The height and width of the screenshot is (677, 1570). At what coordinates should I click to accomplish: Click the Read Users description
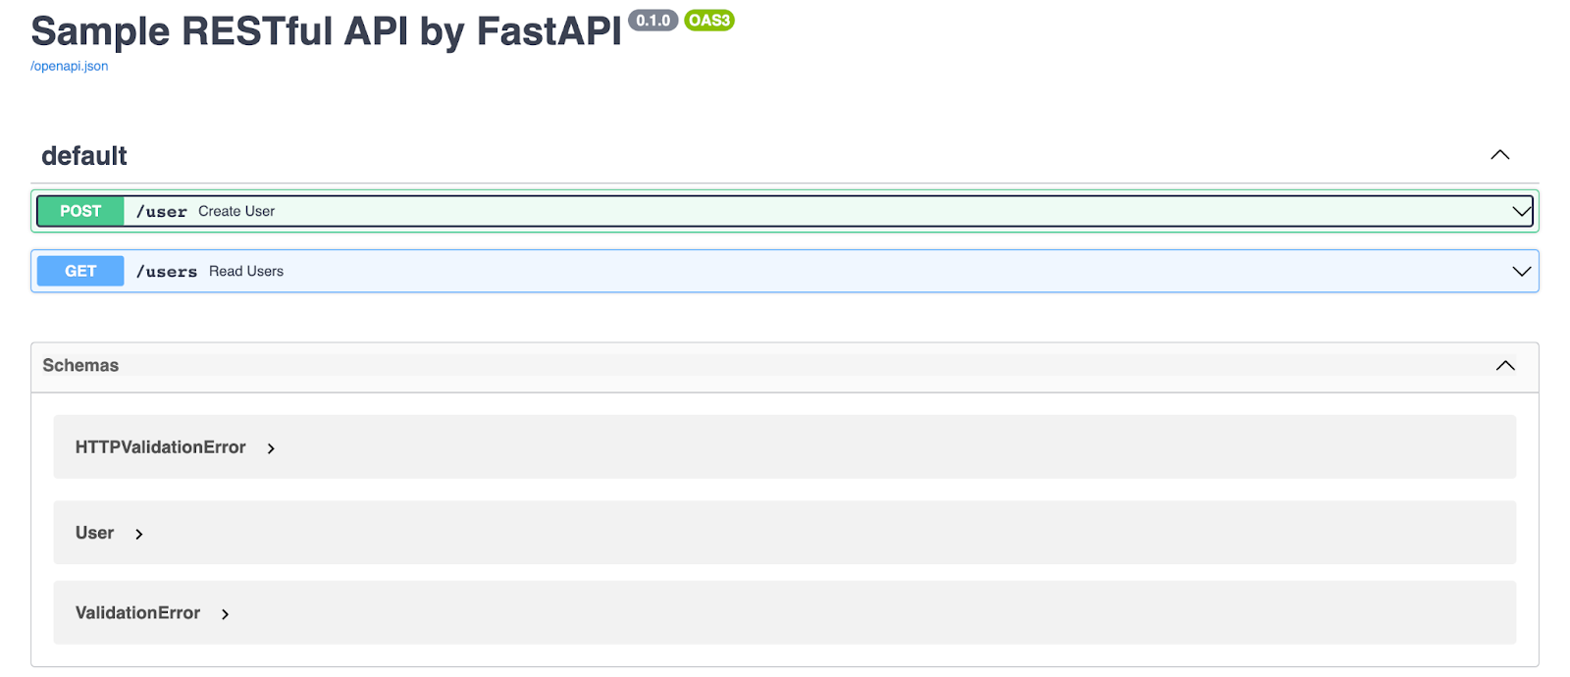click(x=246, y=271)
